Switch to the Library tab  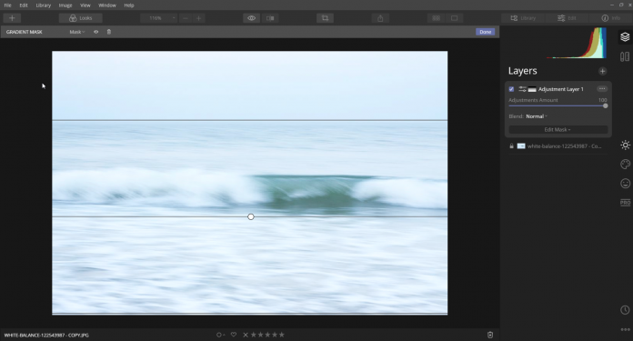(x=523, y=18)
